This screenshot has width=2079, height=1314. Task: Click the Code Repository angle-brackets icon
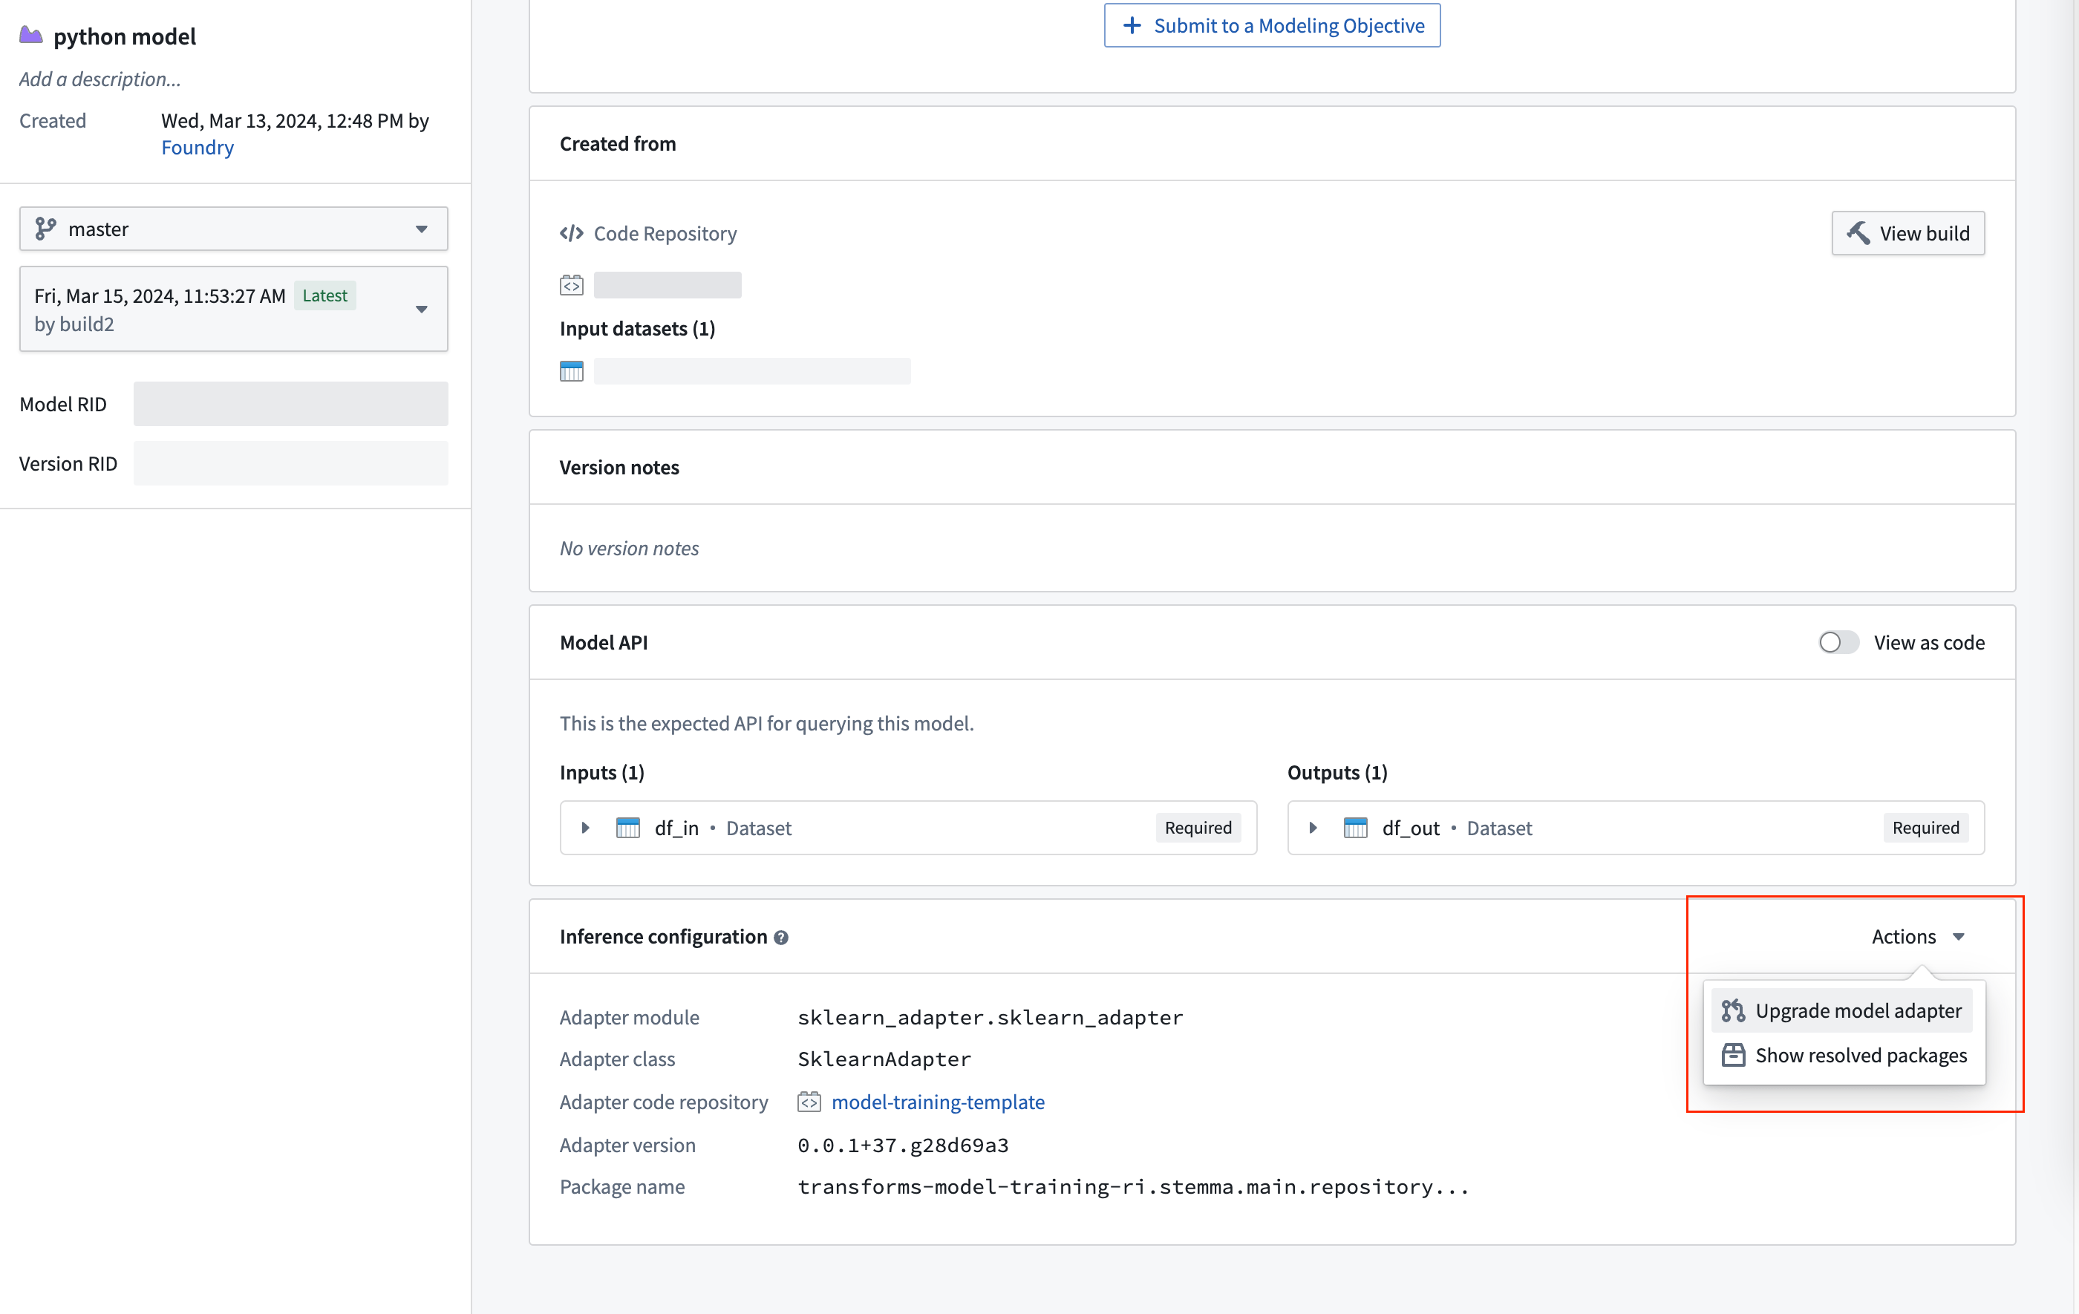click(572, 233)
